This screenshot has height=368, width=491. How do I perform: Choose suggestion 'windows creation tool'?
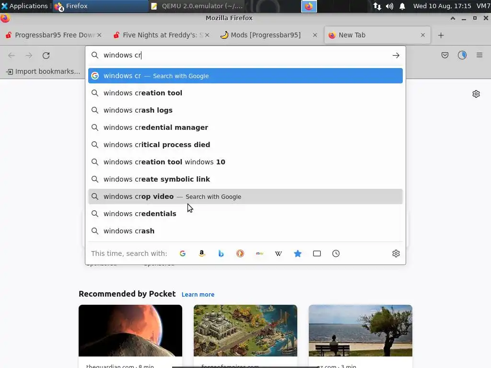coord(245,93)
